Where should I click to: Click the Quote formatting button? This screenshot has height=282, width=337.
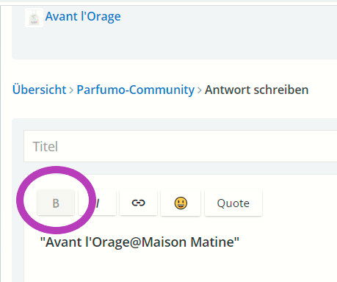(233, 203)
